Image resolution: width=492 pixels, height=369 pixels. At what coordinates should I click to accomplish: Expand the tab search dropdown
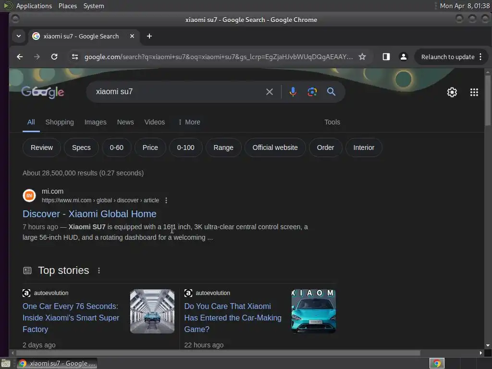[19, 36]
